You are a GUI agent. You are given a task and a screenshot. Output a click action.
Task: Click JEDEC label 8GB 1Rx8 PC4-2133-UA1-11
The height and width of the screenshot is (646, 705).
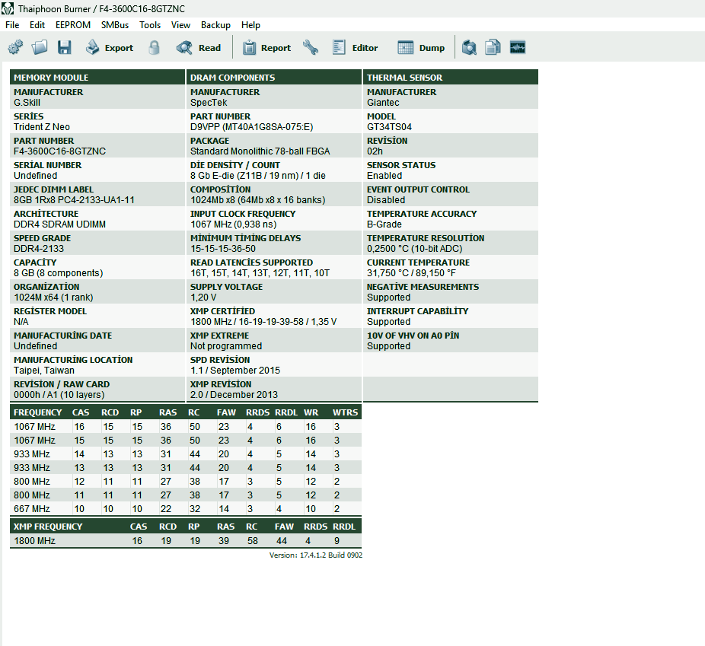[x=74, y=200]
